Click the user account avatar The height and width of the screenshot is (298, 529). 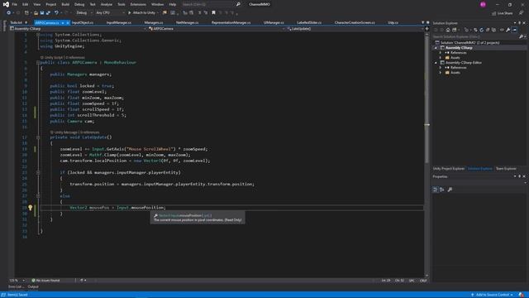[x=483, y=4]
